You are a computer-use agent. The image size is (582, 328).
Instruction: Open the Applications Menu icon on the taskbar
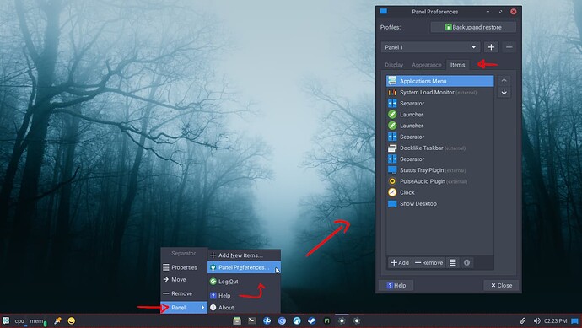tap(6, 320)
